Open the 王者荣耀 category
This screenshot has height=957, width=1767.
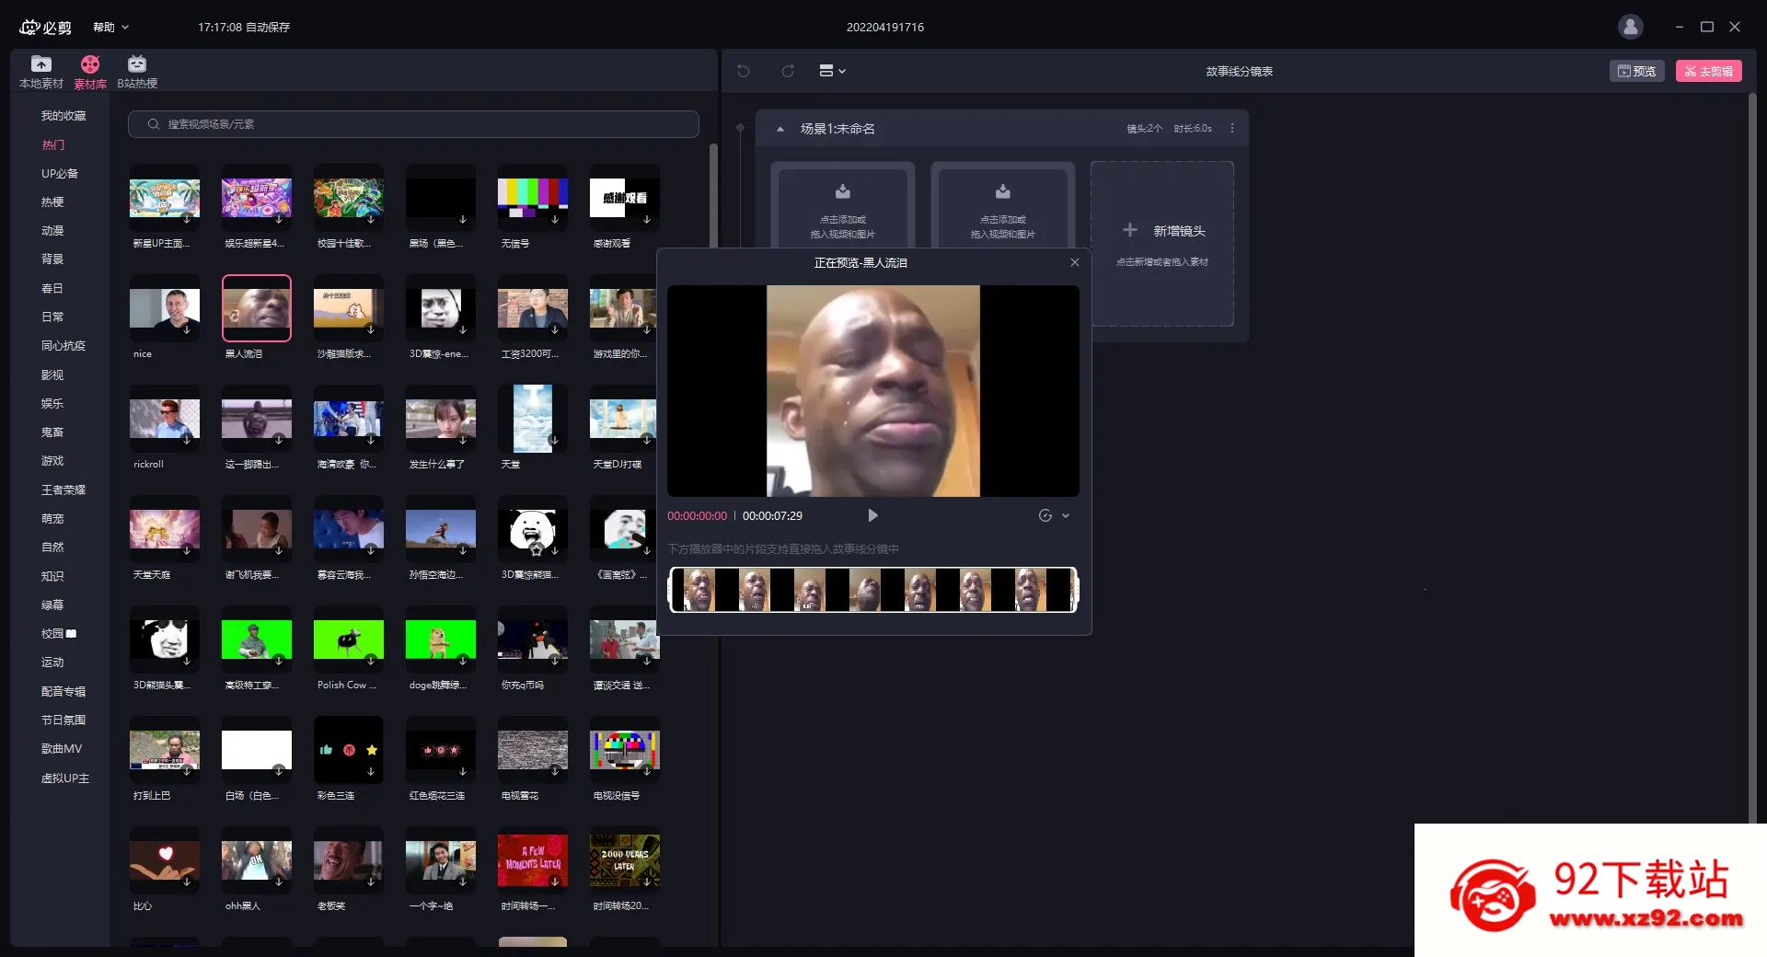64,490
